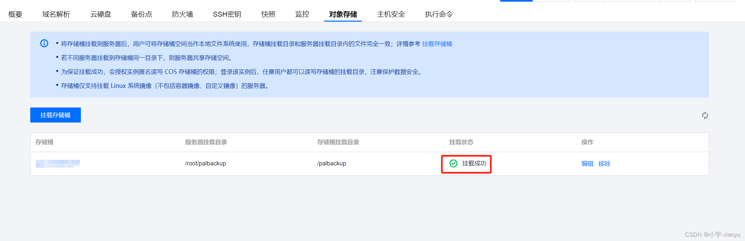This screenshot has width=745, height=241.
Task: Click the 挂载成功 status text
Action: pyautogui.click(x=474, y=163)
